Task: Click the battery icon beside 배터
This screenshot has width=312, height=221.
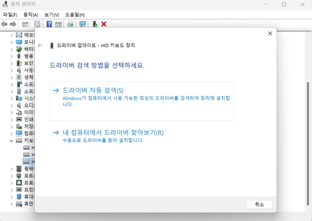Action: click(19, 49)
